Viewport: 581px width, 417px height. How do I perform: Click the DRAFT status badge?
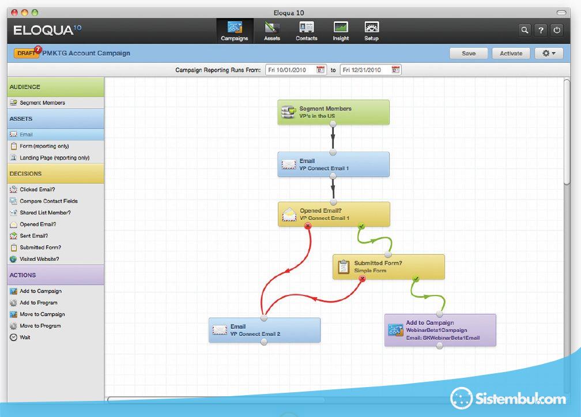click(x=25, y=54)
